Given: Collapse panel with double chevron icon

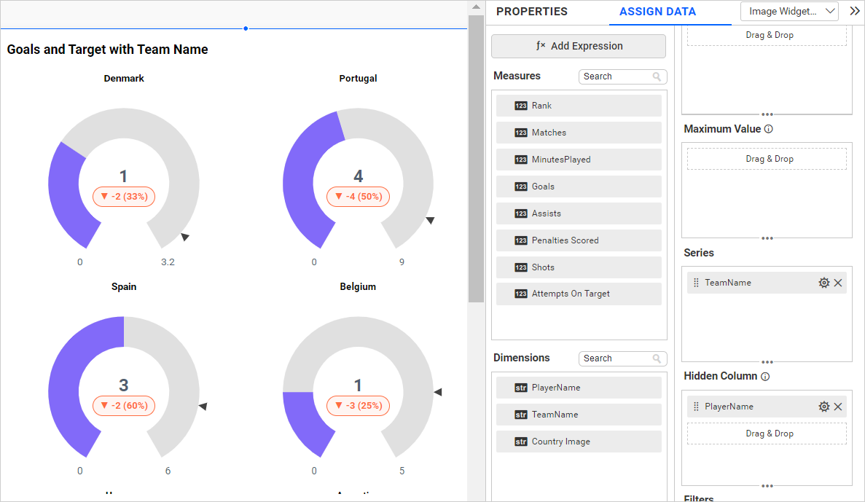Looking at the screenshot, I should [x=855, y=11].
